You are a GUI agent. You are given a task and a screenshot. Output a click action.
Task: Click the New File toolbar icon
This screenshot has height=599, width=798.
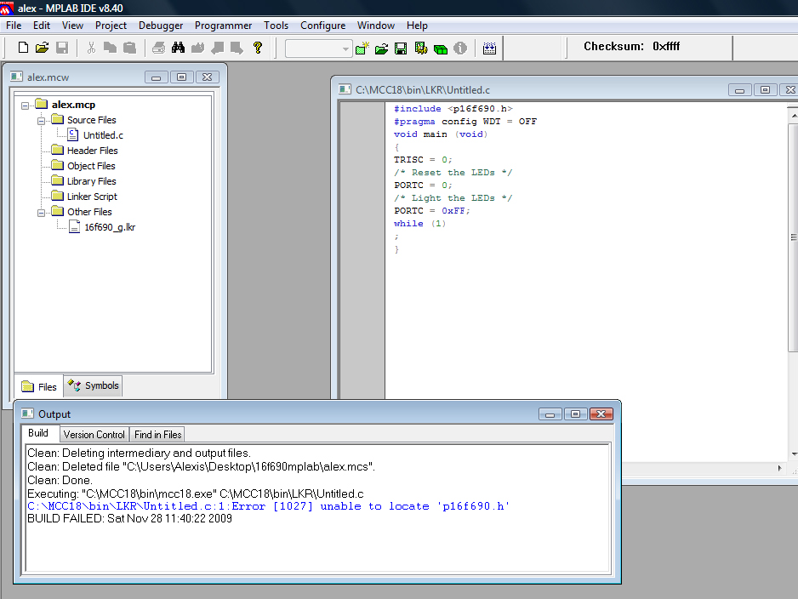[x=23, y=48]
